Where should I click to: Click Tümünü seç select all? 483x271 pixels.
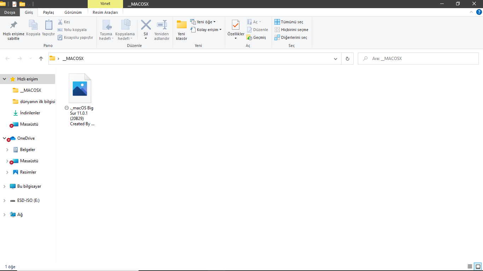click(289, 22)
